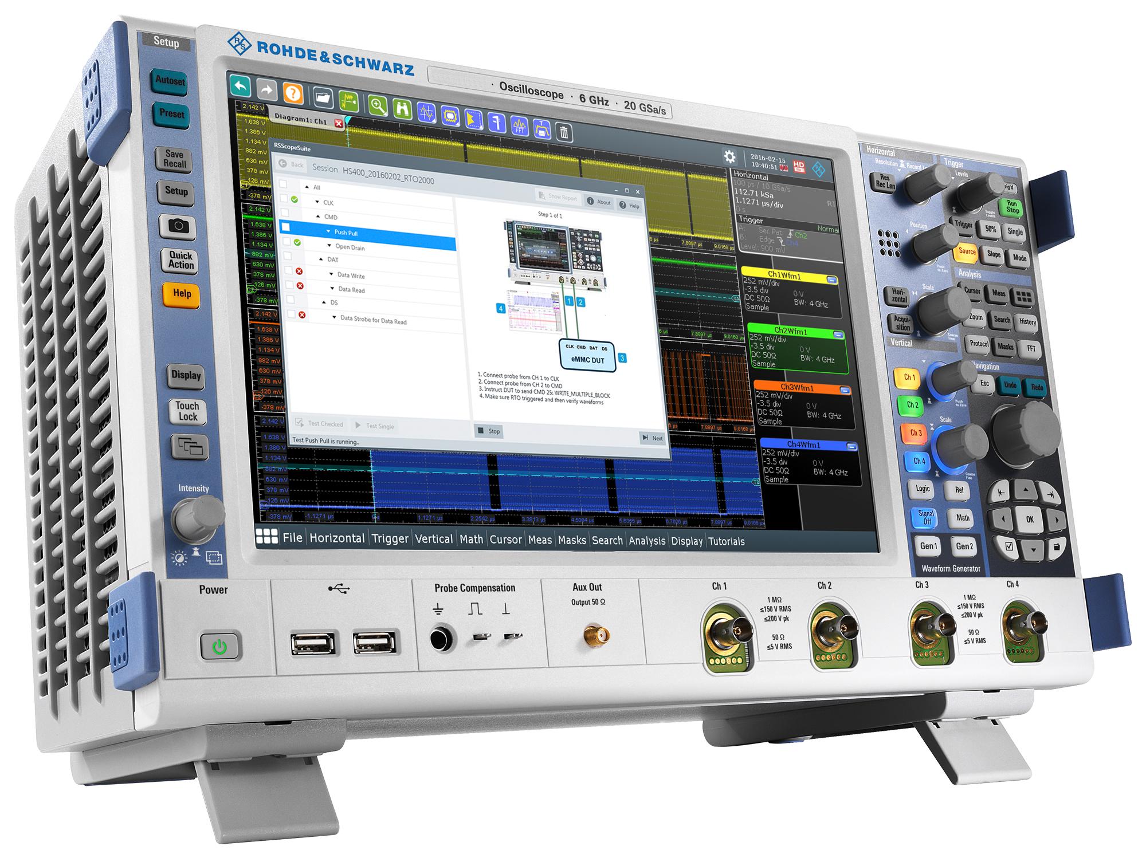Collapse the DS tree node arrow
This screenshot has height=858, width=1146.
tap(324, 302)
